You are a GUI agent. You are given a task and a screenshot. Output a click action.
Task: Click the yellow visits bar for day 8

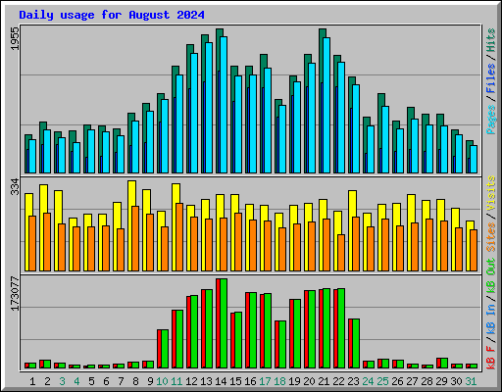130,225
